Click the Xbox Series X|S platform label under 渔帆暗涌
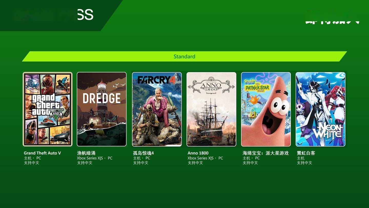This screenshot has height=208, width=369. 90,158
